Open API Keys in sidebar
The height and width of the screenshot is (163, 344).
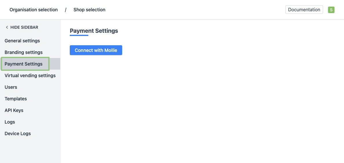click(x=14, y=110)
